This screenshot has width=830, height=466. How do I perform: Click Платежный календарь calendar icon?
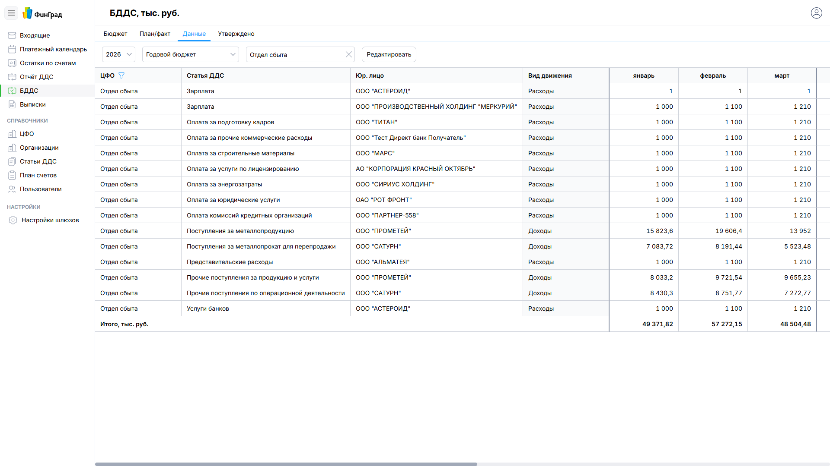[x=12, y=49]
